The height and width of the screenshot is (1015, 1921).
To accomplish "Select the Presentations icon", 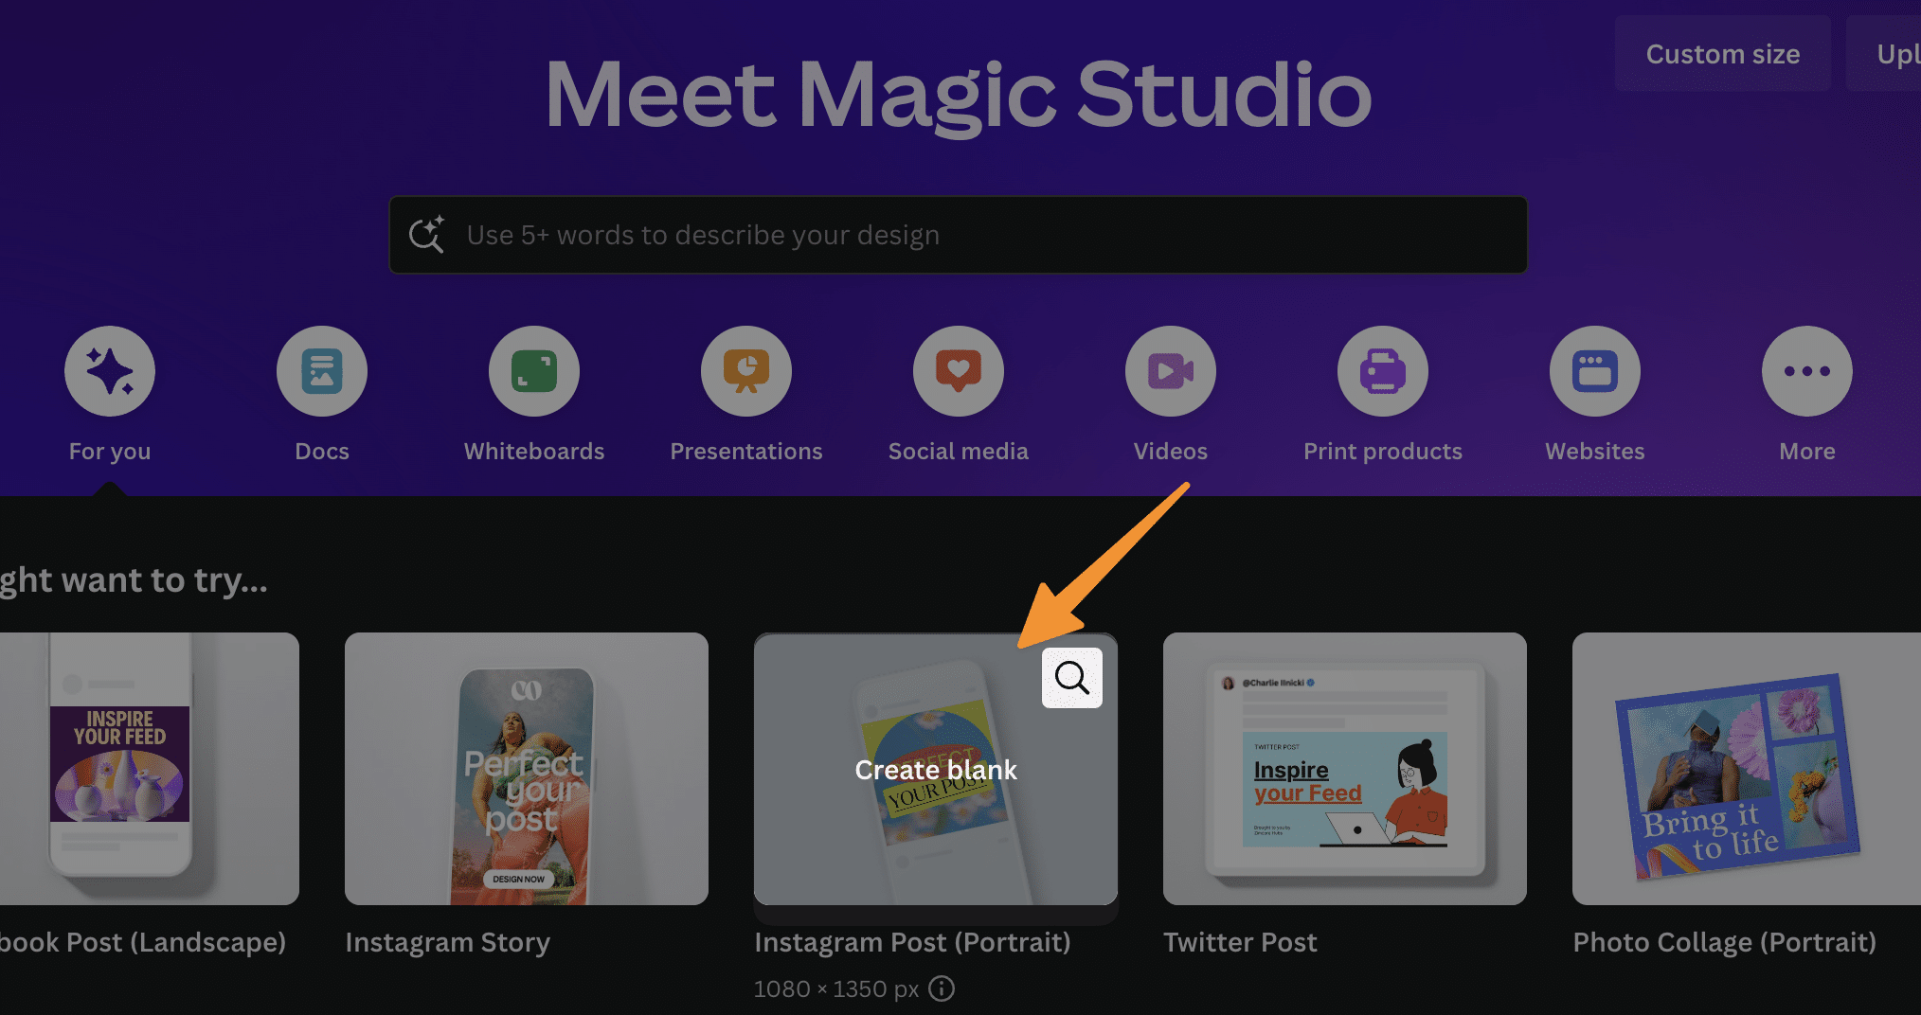I will (x=745, y=370).
